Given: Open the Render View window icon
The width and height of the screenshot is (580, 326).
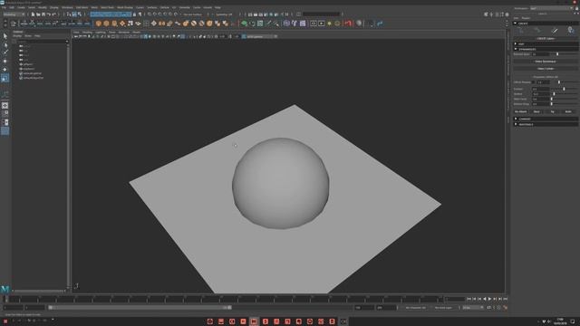Looking at the screenshot, I should click(x=250, y=14).
